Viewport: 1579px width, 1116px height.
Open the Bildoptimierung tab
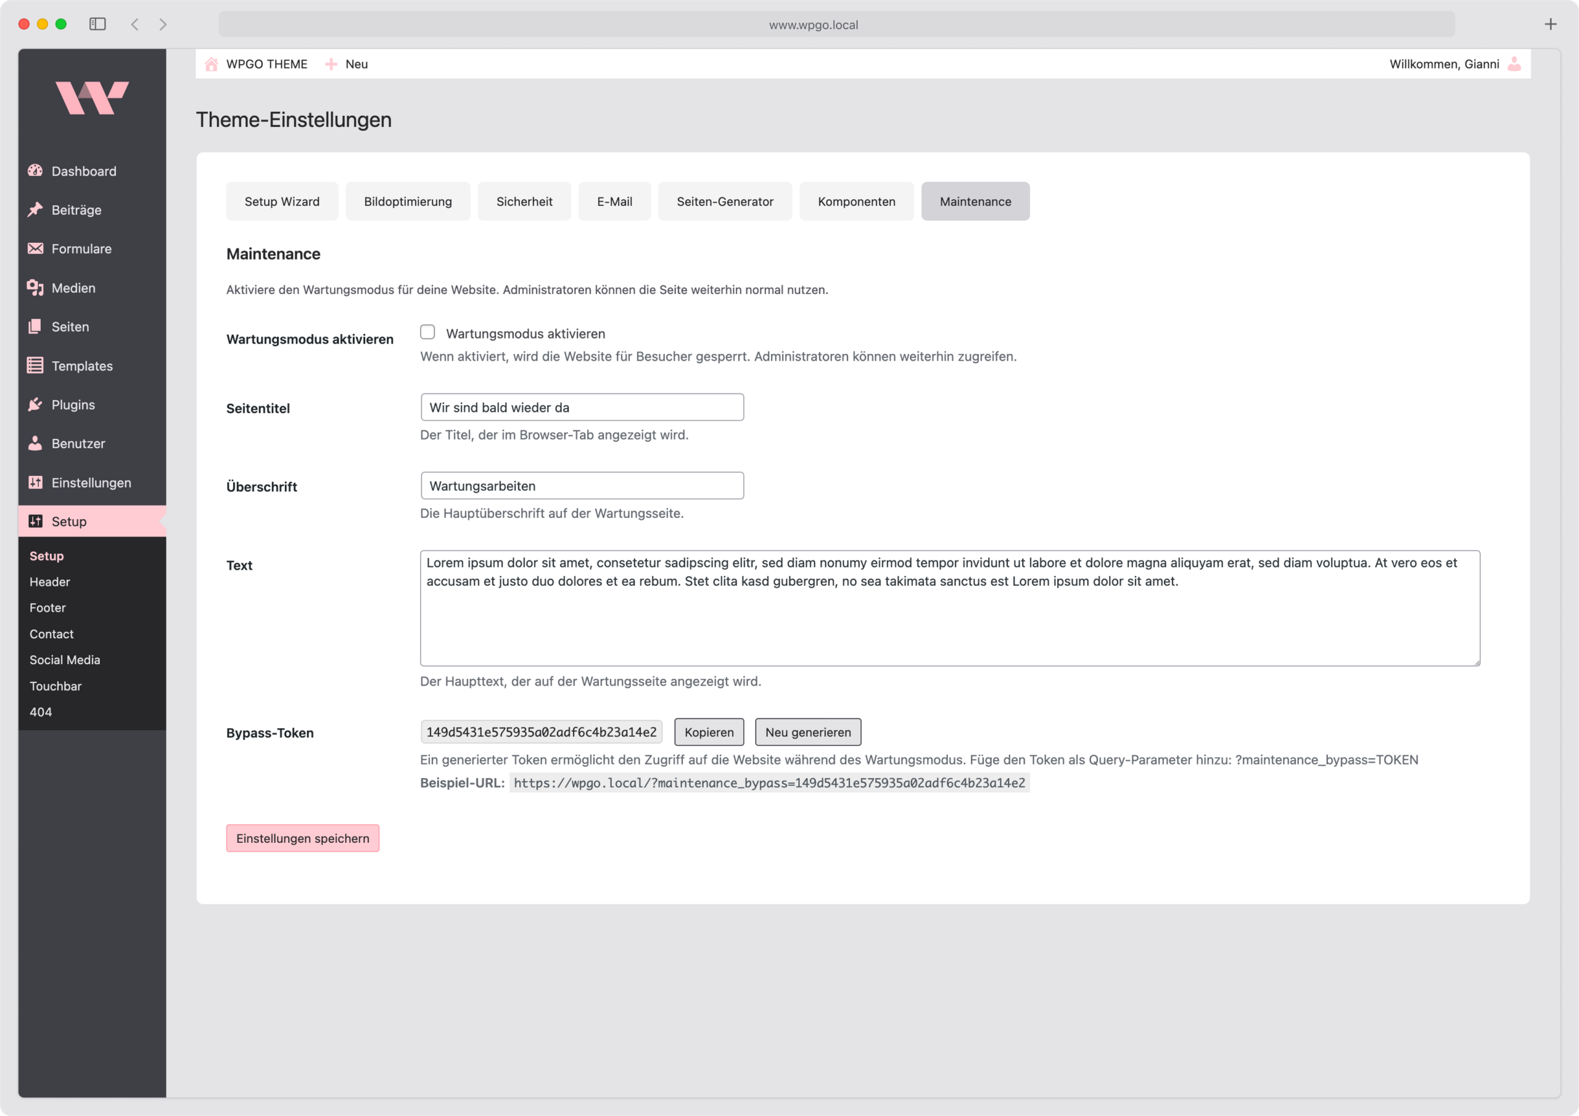(408, 202)
